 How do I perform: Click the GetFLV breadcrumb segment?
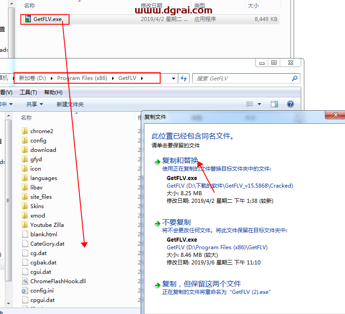point(127,78)
